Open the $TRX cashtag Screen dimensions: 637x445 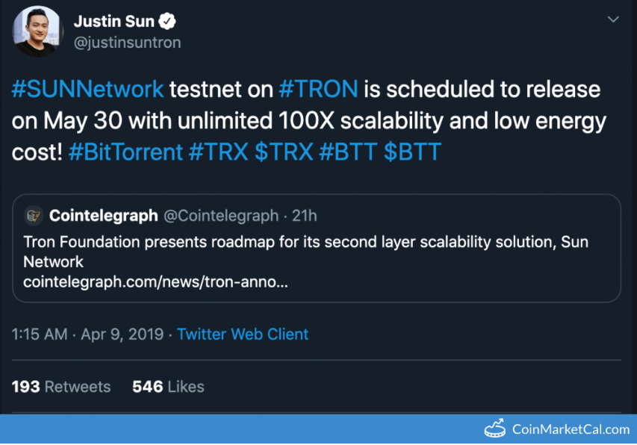pos(284,152)
